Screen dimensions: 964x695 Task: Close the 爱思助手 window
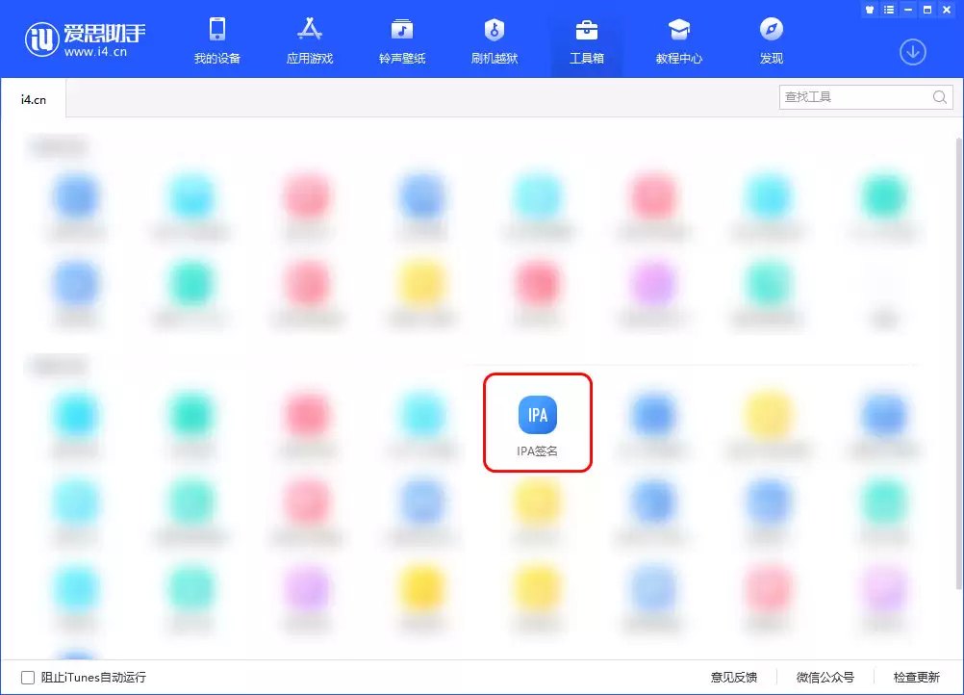[947, 10]
